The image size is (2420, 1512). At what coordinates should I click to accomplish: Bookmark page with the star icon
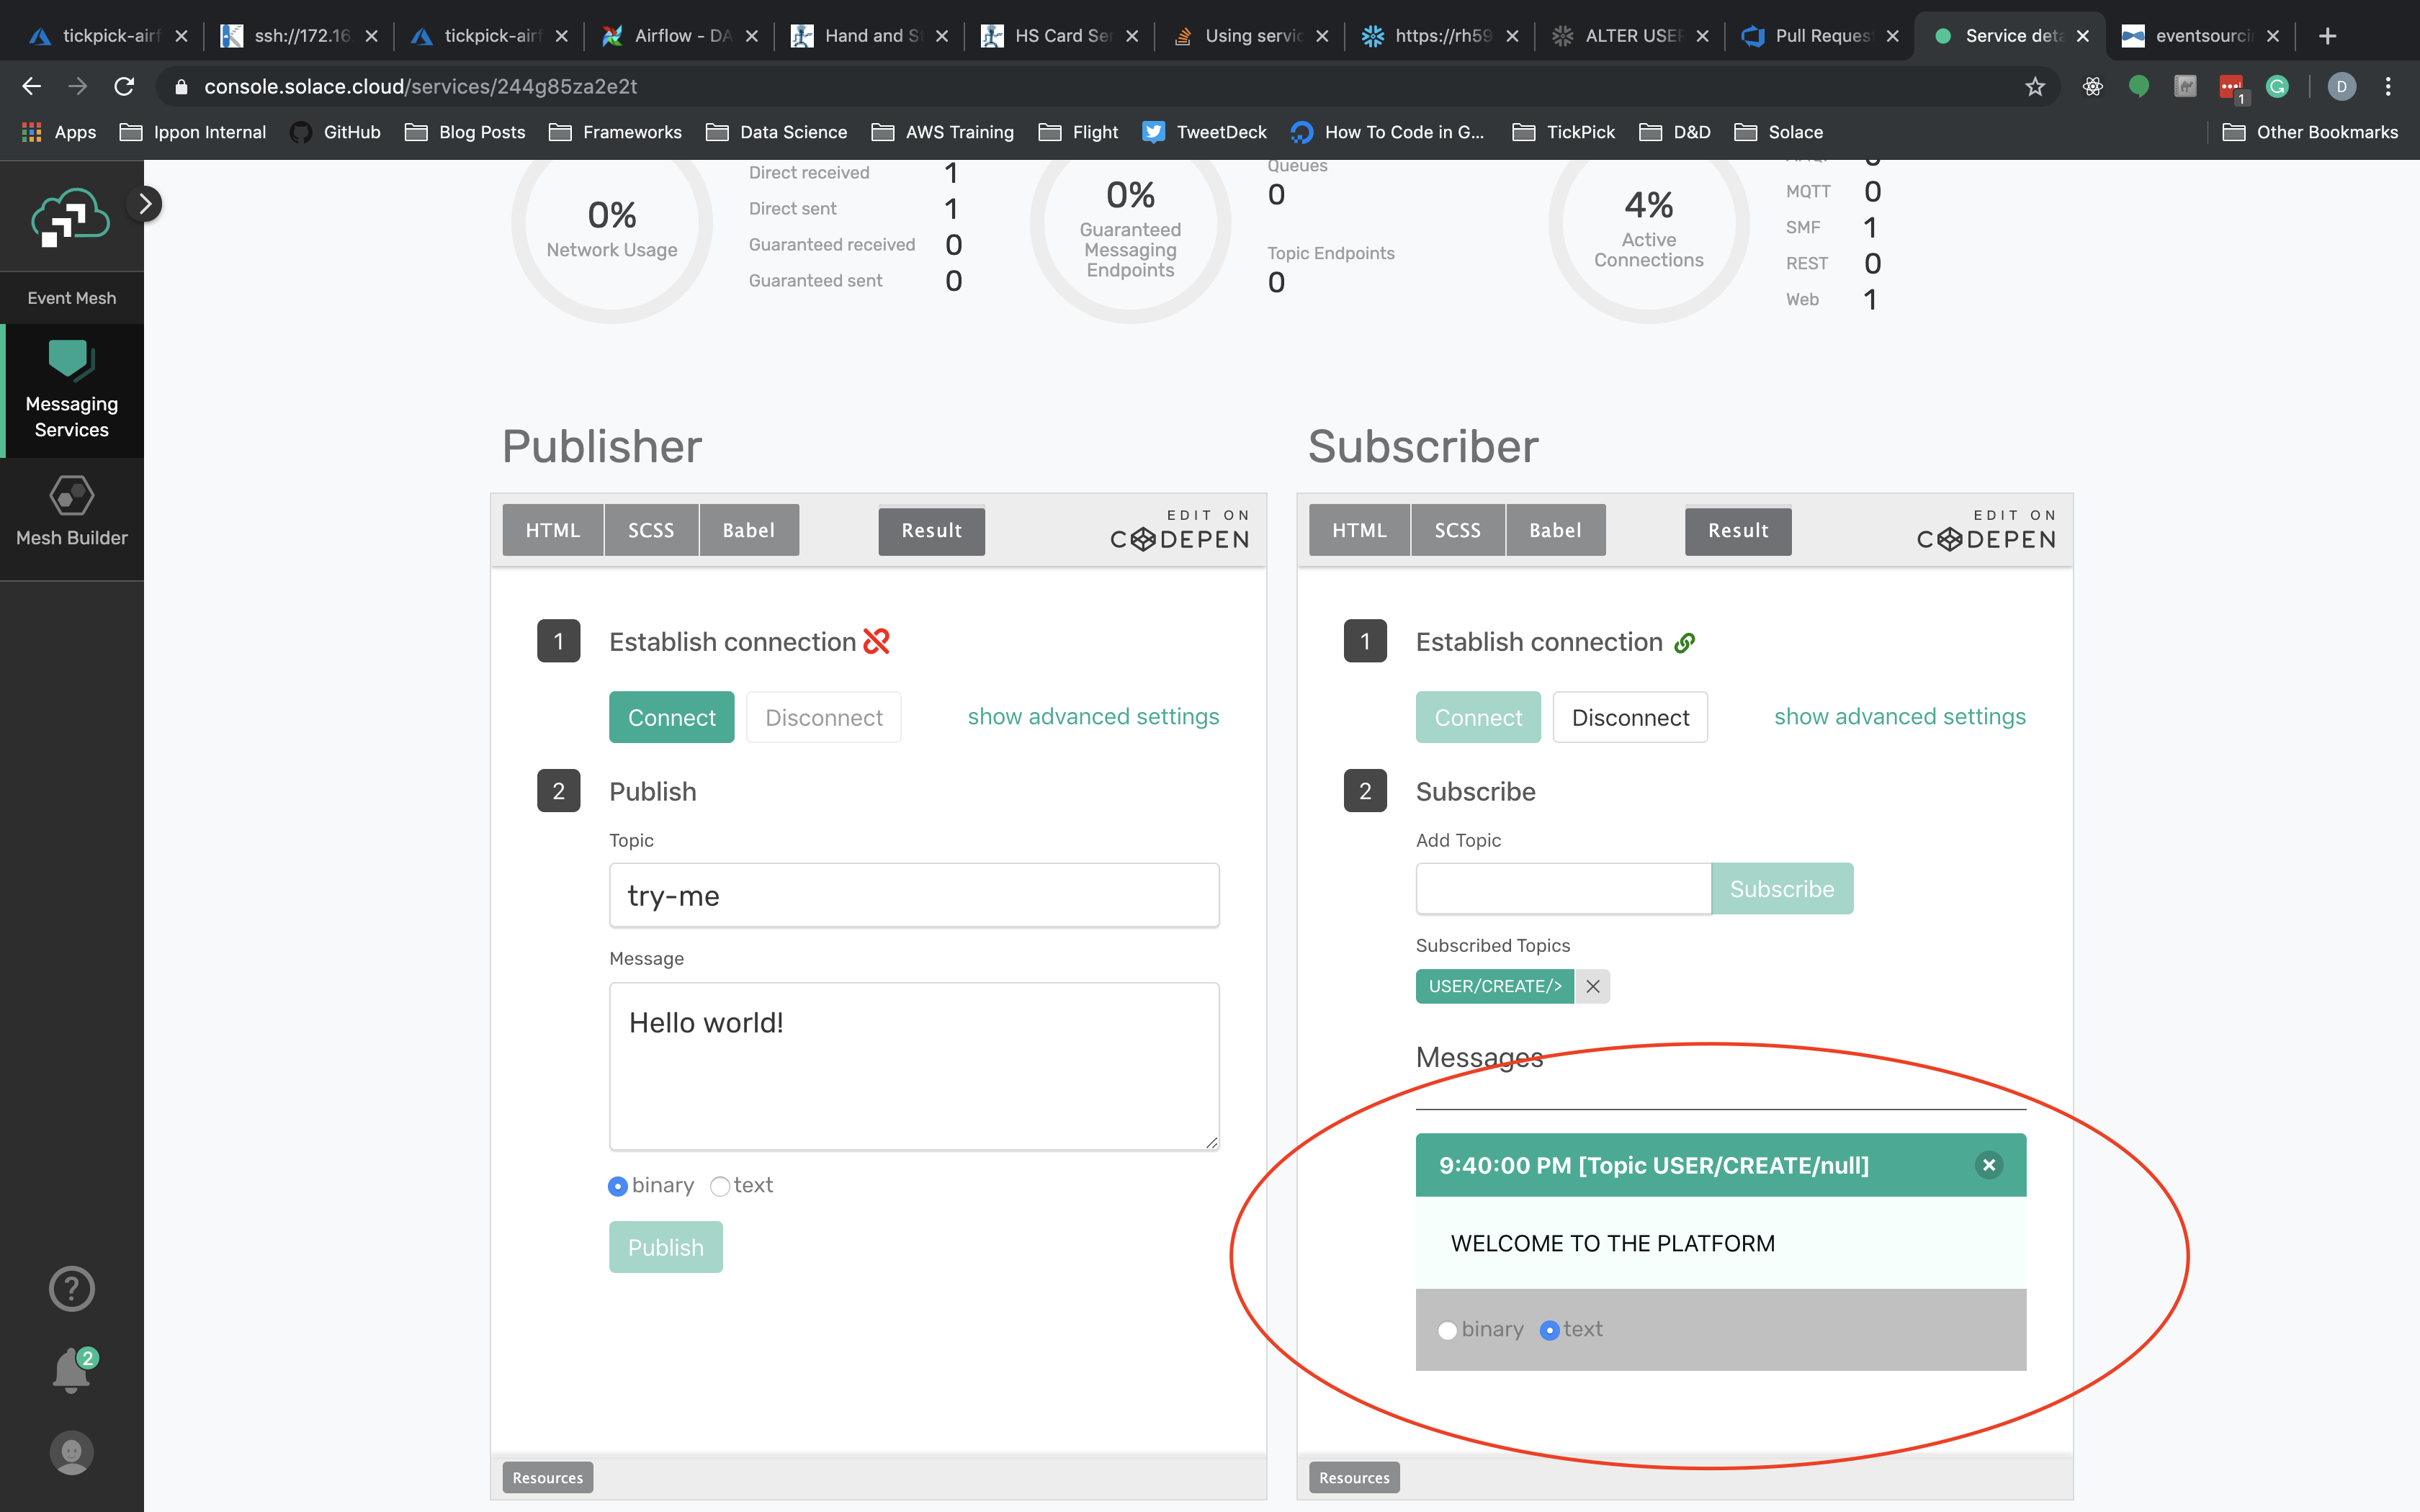point(2034,87)
